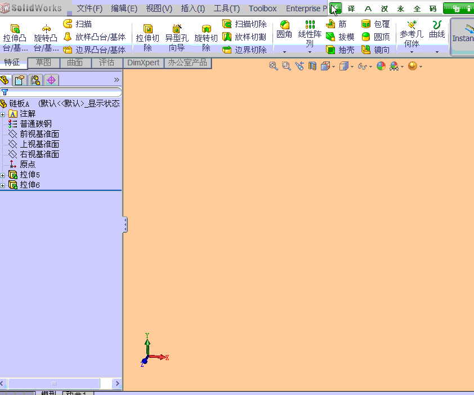Toggle the Section View icon
The image size is (474, 395).
312,66
